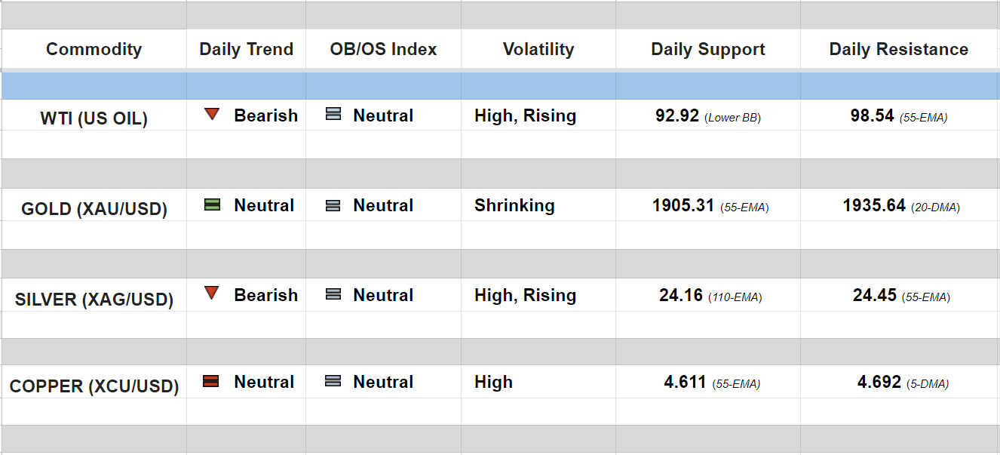This screenshot has height=455, width=1000.
Task: Click the green neutral icon in Gold row
Action: coord(212,204)
